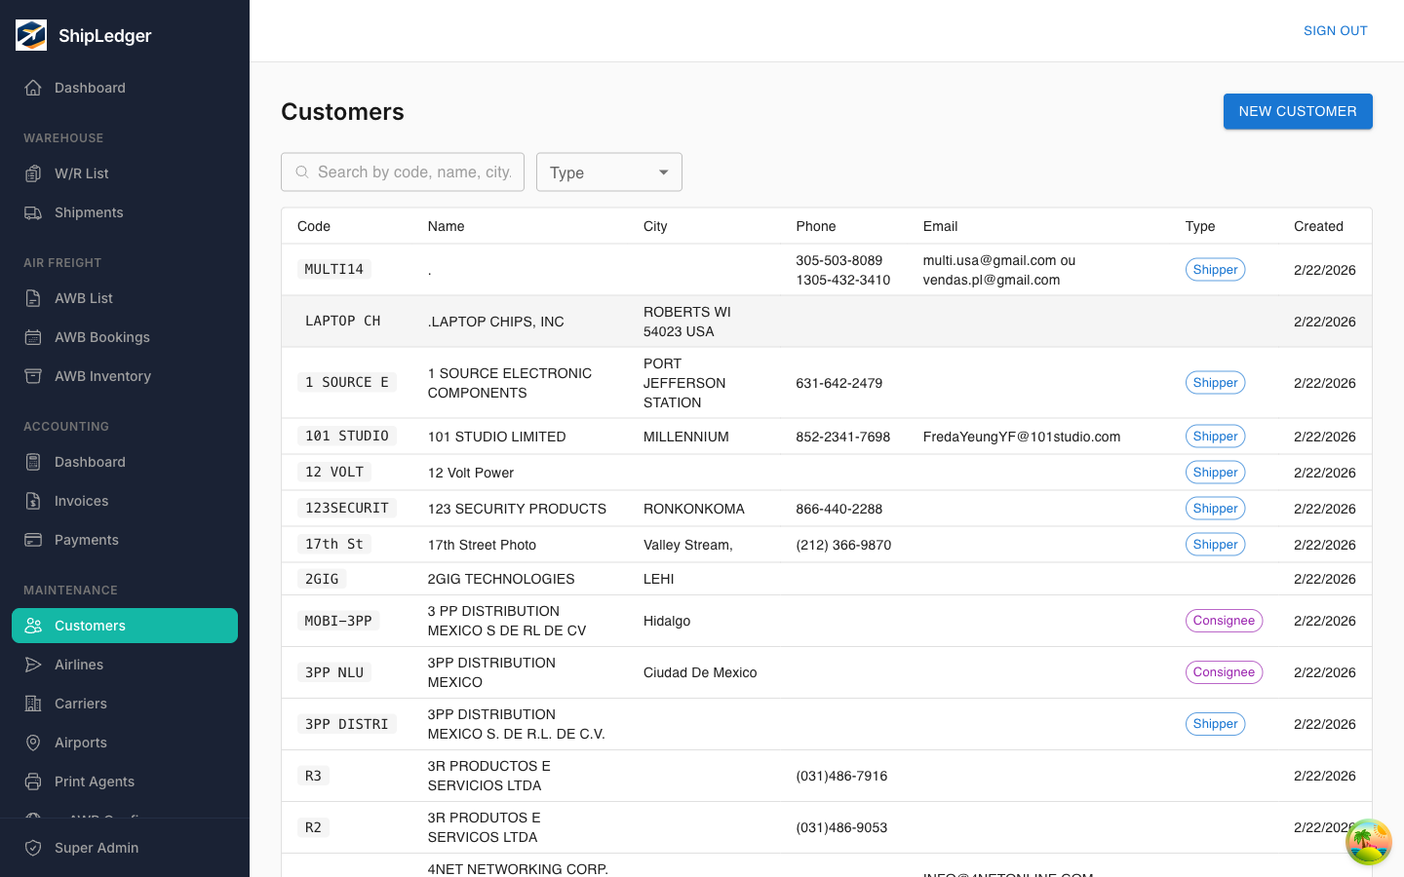Sort by Created column header
The image size is (1404, 877).
(1318, 226)
